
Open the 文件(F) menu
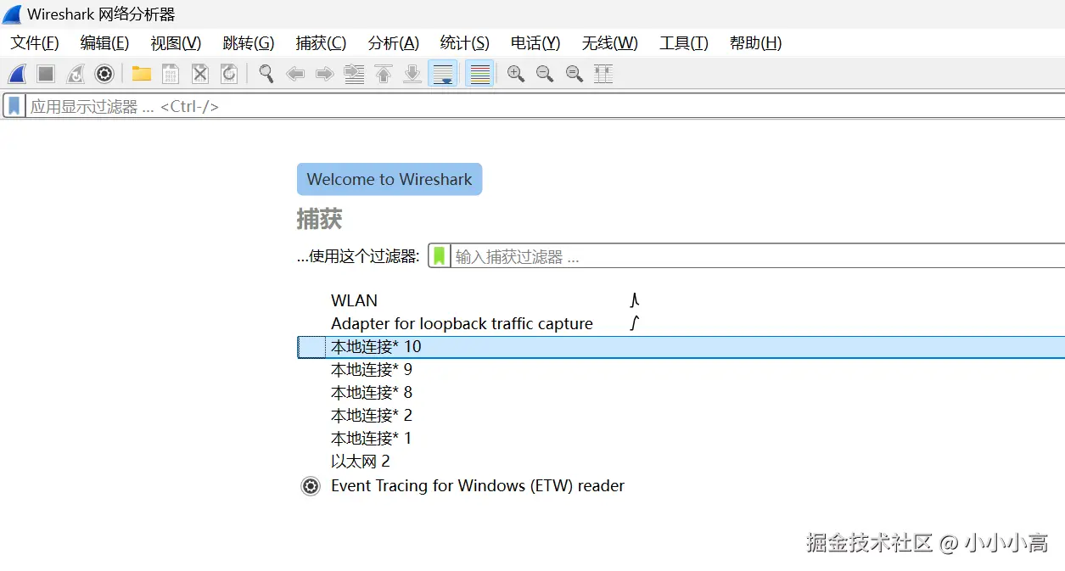point(35,43)
